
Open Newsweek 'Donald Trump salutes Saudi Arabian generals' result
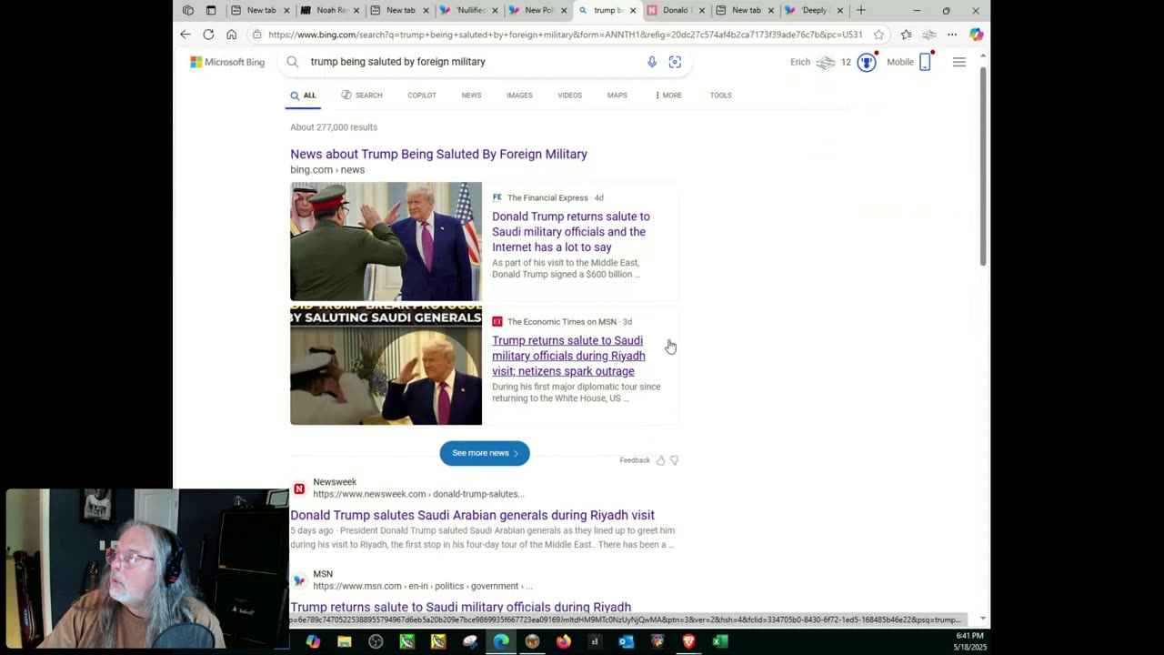point(472,515)
